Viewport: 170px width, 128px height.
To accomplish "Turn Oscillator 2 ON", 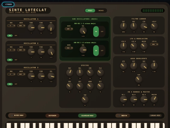I will [10, 60].
